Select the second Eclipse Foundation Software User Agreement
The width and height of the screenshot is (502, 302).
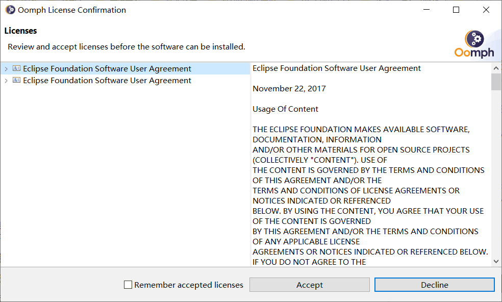point(107,81)
